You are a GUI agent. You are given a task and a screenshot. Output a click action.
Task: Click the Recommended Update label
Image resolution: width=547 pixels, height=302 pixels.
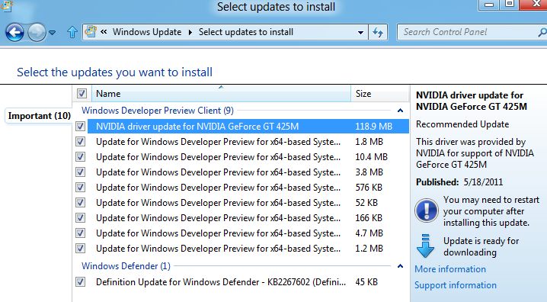(x=462, y=124)
